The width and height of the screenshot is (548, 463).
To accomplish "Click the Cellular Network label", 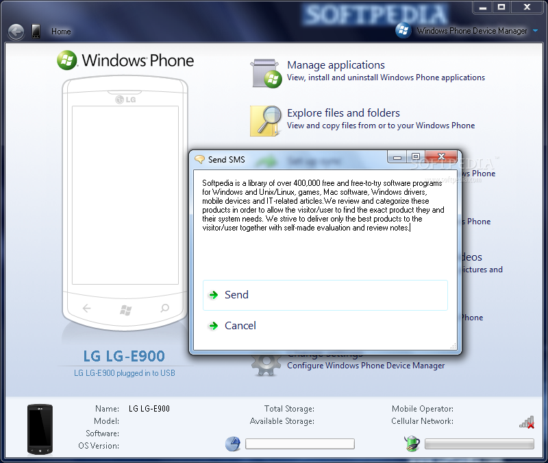I will (x=422, y=421).
